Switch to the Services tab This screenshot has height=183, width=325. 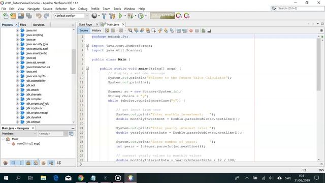click(x=39, y=25)
